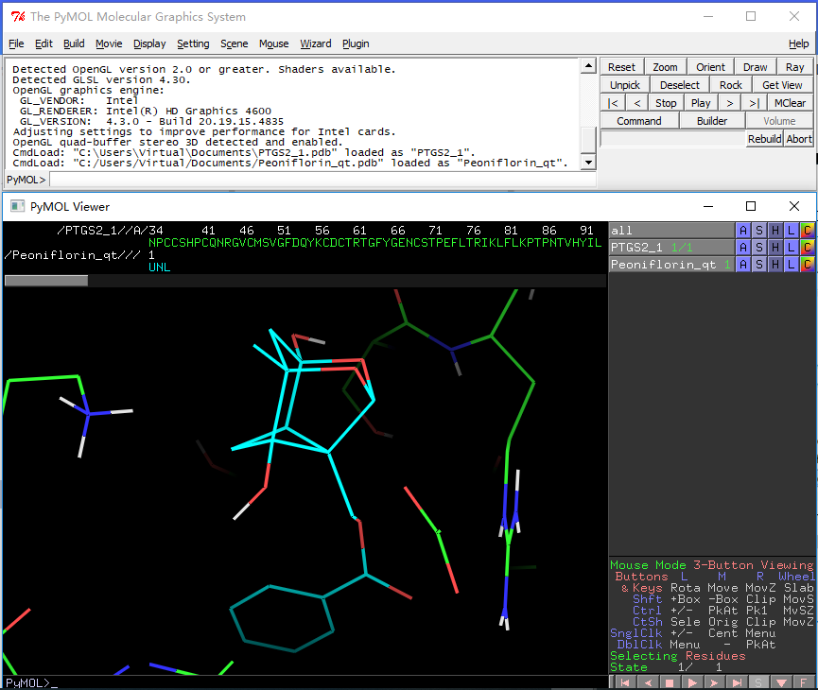This screenshot has width=818, height=690.
Task: Step back one frame in viewer controls
Action: (648, 682)
